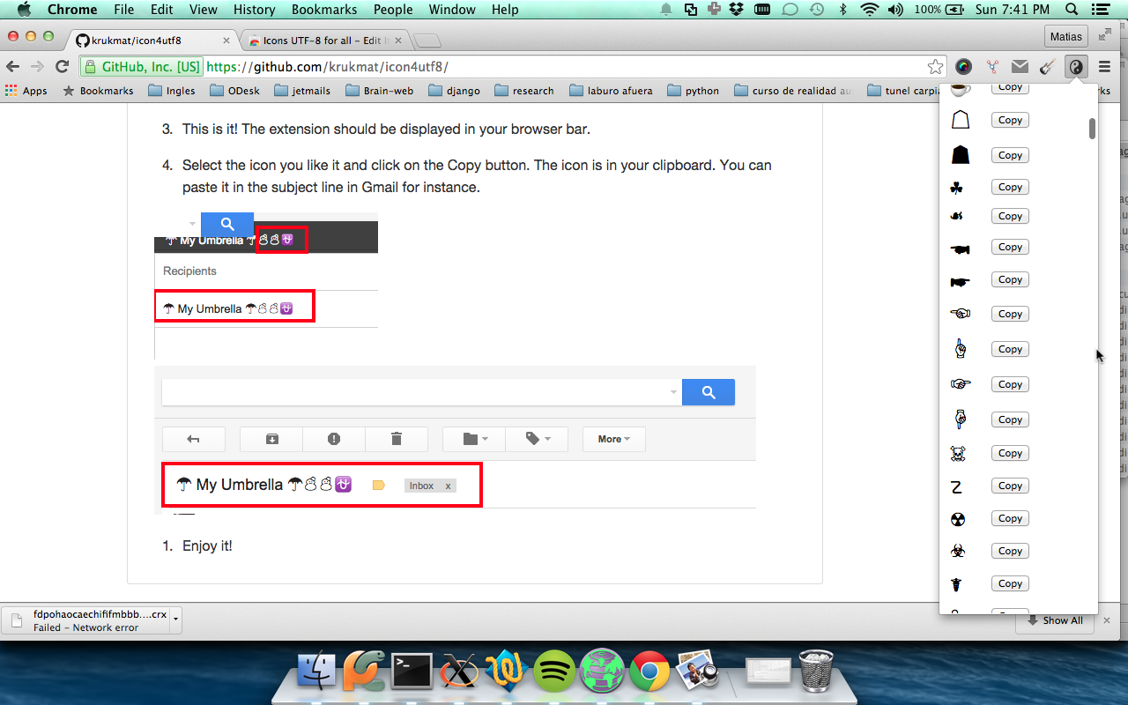This screenshot has height=705, width=1128.
Task: Select the krukmat/icon4utf8 tab
Action: pyautogui.click(x=152, y=41)
